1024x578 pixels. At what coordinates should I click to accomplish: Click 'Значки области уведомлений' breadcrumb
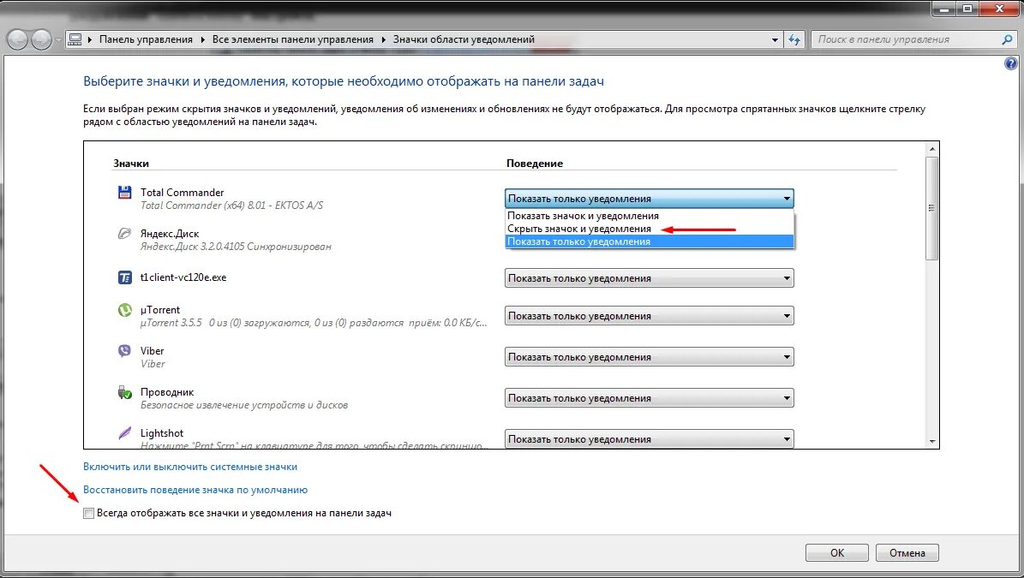coord(464,39)
